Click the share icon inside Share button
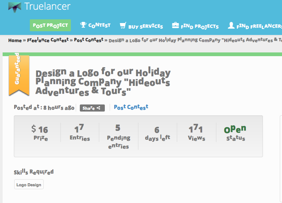 pyautogui.click(x=98, y=108)
